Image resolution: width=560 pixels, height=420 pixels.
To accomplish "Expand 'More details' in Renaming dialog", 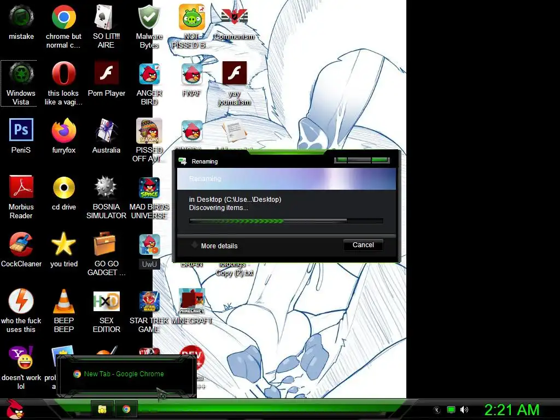I will [214, 246].
